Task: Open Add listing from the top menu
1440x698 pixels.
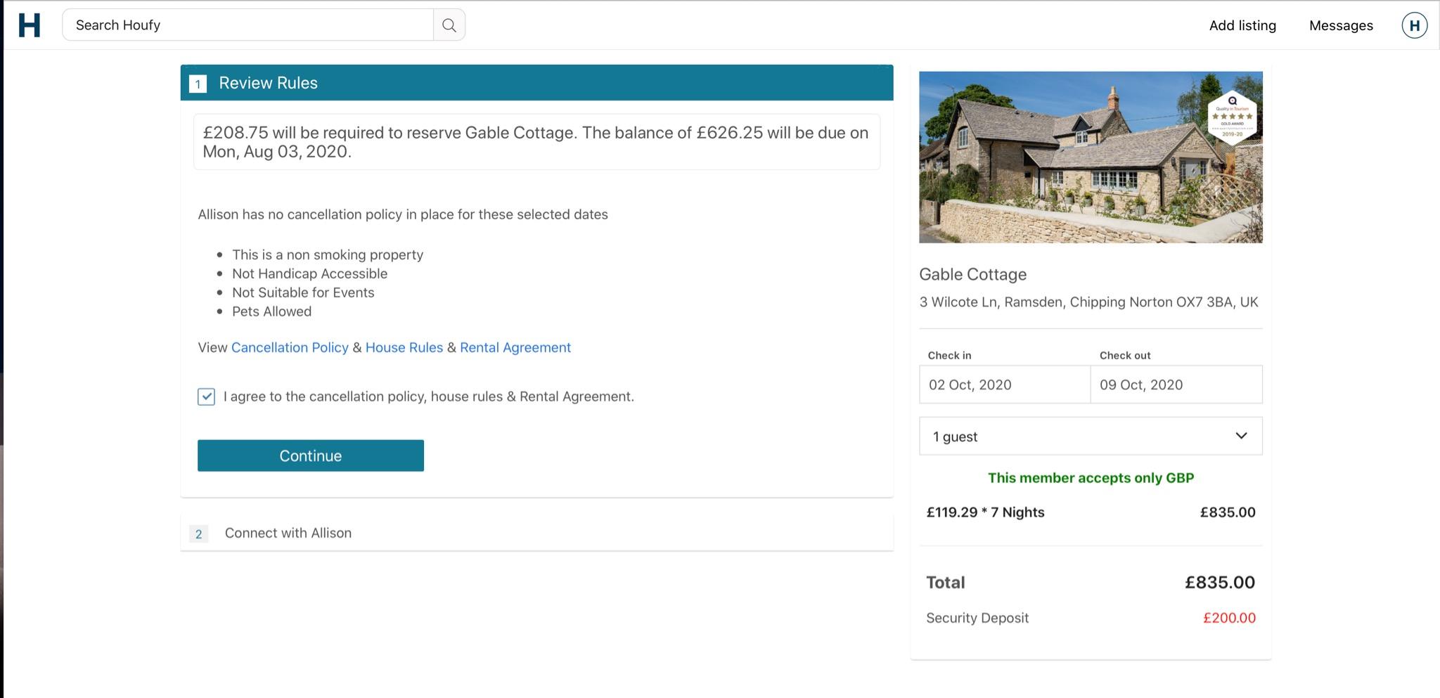Action: click(1242, 25)
